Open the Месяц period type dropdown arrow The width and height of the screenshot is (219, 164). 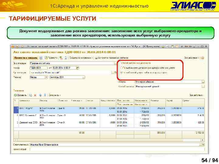tap(46, 77)
